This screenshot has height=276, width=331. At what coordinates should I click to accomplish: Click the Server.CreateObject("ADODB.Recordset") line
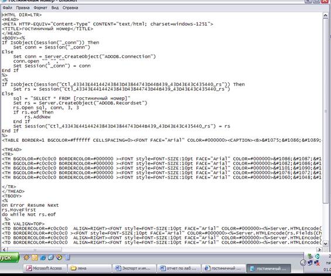(x=80, y=103)
